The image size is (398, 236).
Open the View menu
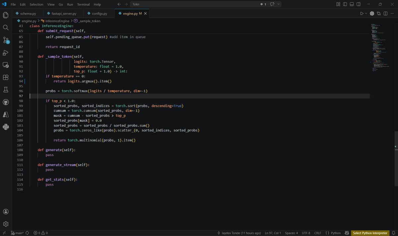click(51, 5)
